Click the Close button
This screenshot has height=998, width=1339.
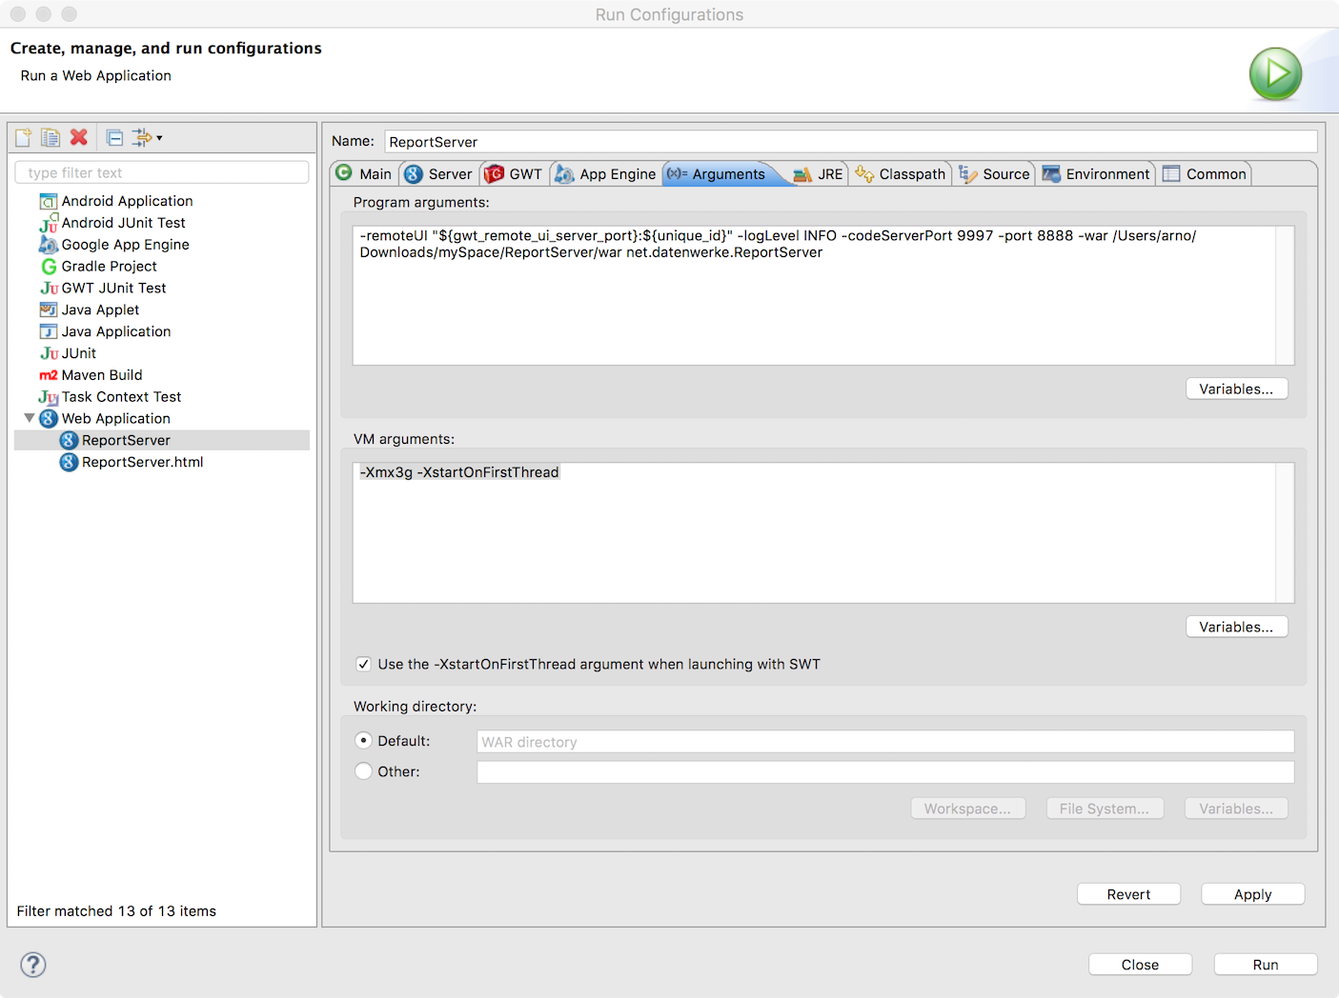point(1140,965)
